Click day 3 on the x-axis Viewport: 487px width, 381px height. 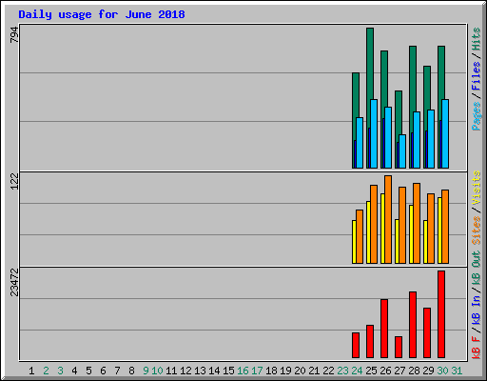tap(60, 371)
